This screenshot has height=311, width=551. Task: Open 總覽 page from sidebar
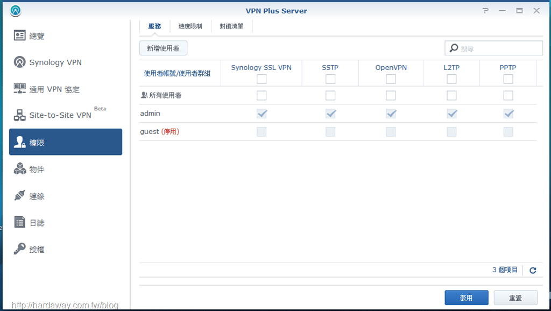coord(66,36)
